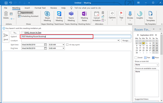Open the 8:30 AM start time dropdown

click(x=63, y=45)
